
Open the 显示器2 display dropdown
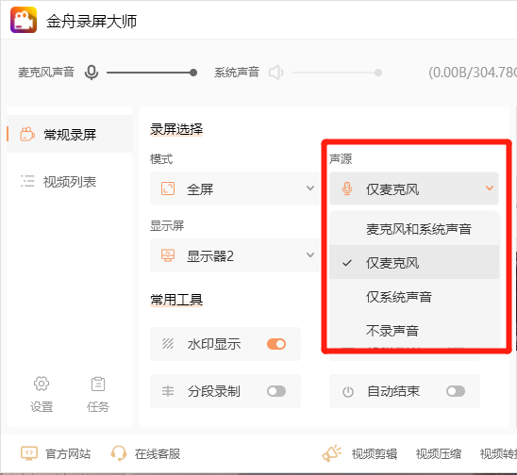click(x=234, y=255)
